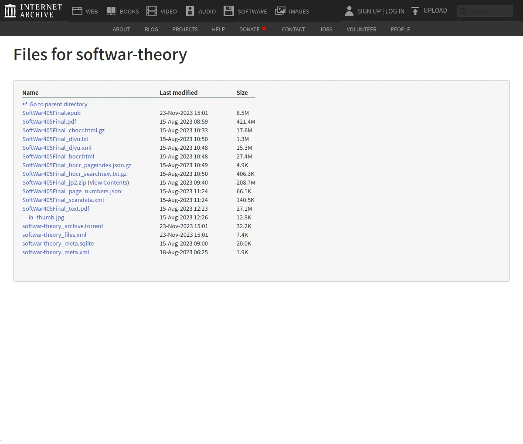Click the Size column header

[x=242, y=93]
